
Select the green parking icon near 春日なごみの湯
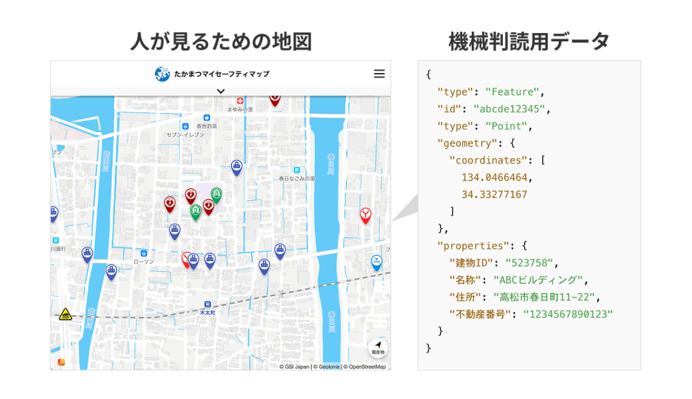297,170
